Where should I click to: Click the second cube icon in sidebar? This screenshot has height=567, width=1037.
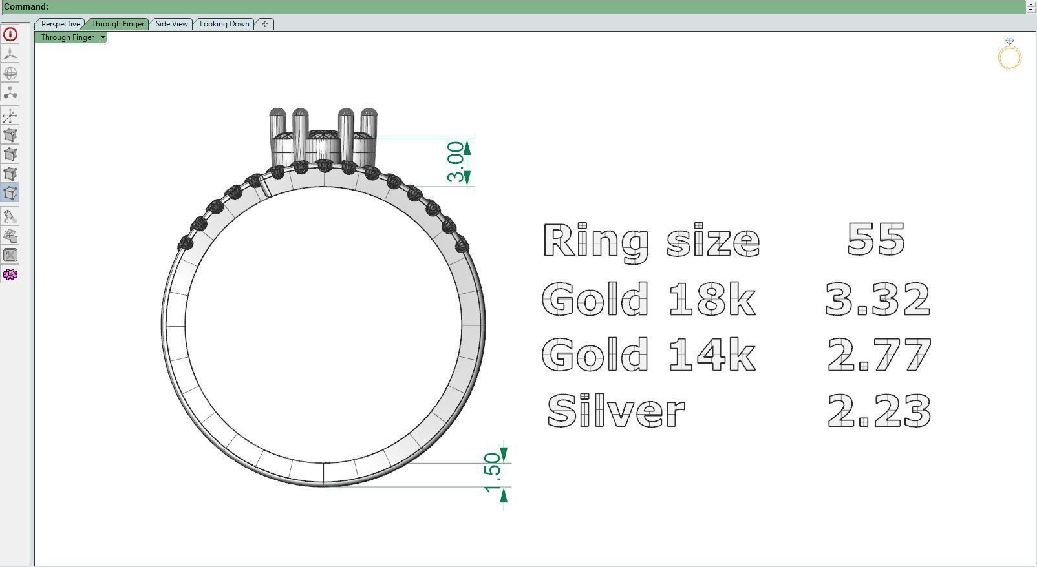(x=10, y=154)
